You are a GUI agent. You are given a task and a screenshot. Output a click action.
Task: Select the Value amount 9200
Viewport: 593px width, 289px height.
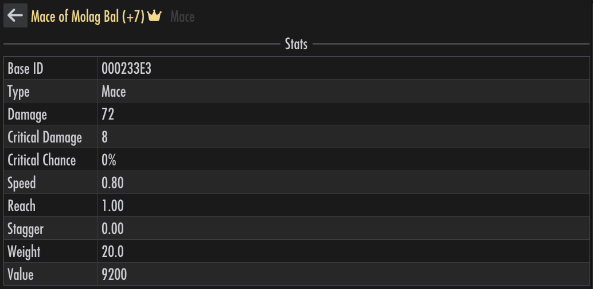114,275
